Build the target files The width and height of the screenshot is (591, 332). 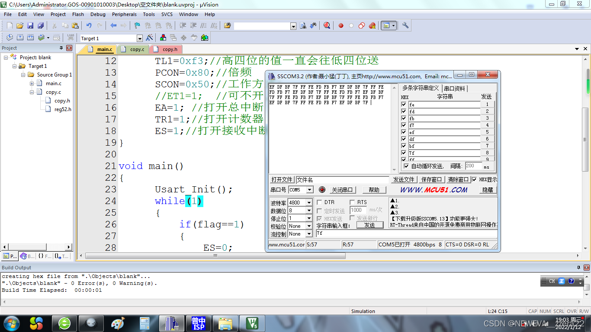(x=20, y=38)
